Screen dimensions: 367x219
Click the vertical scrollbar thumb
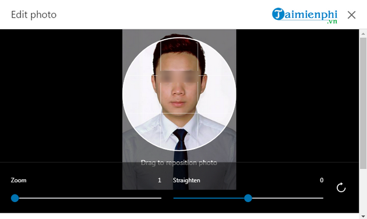363,103
